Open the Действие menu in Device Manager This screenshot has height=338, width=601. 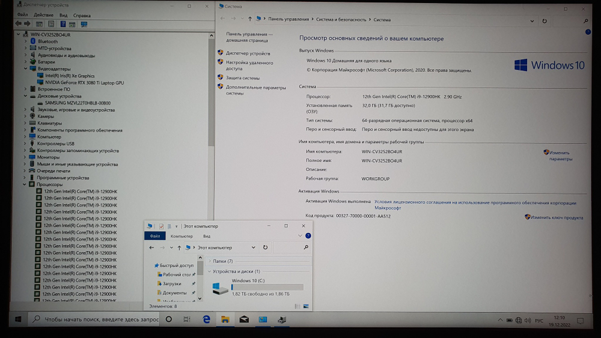[x=43, y=15]
